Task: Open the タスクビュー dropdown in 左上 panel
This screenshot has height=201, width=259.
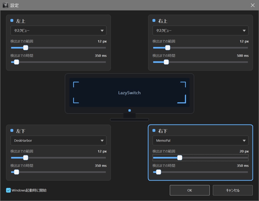Action: click(x=58, y=31)
